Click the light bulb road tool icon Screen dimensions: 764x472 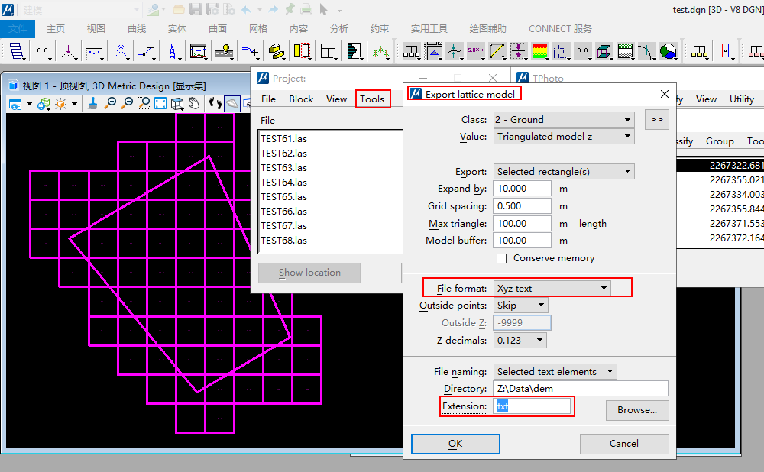(224, 51)
